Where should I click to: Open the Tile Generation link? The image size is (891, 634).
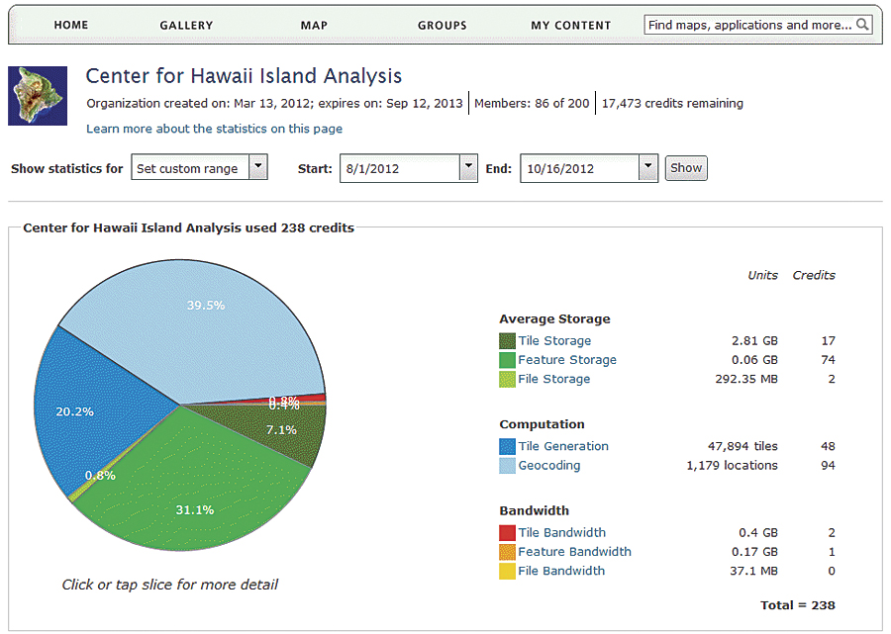click(x=563, y=446)
